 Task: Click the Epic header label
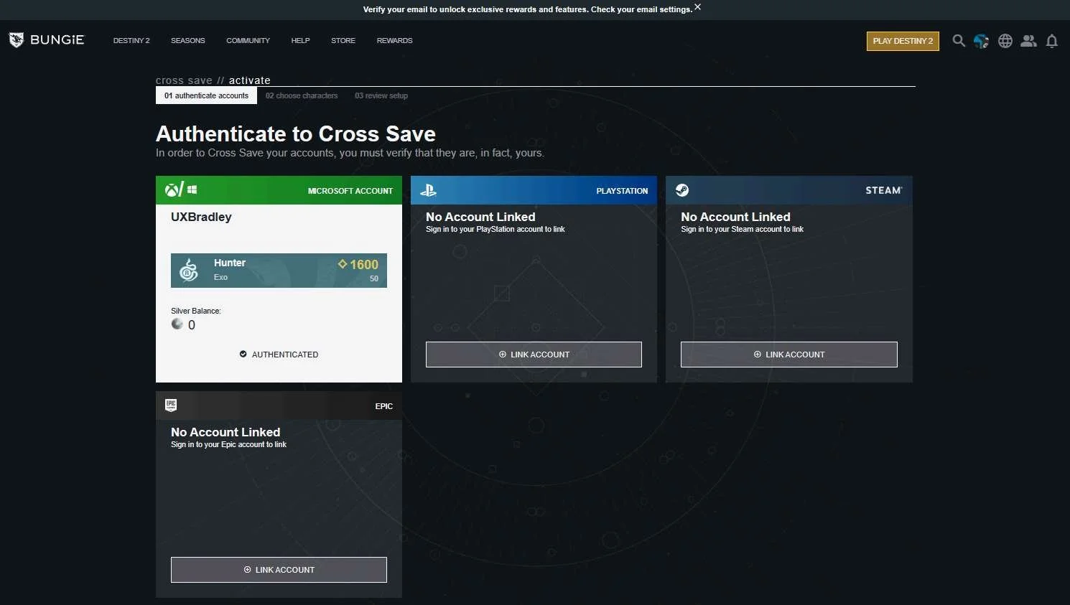[384, 406]
